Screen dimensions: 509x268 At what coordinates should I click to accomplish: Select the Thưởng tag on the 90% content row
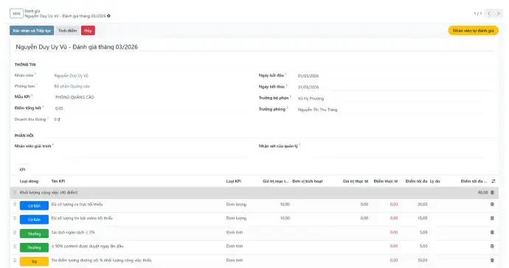(34, 247)
